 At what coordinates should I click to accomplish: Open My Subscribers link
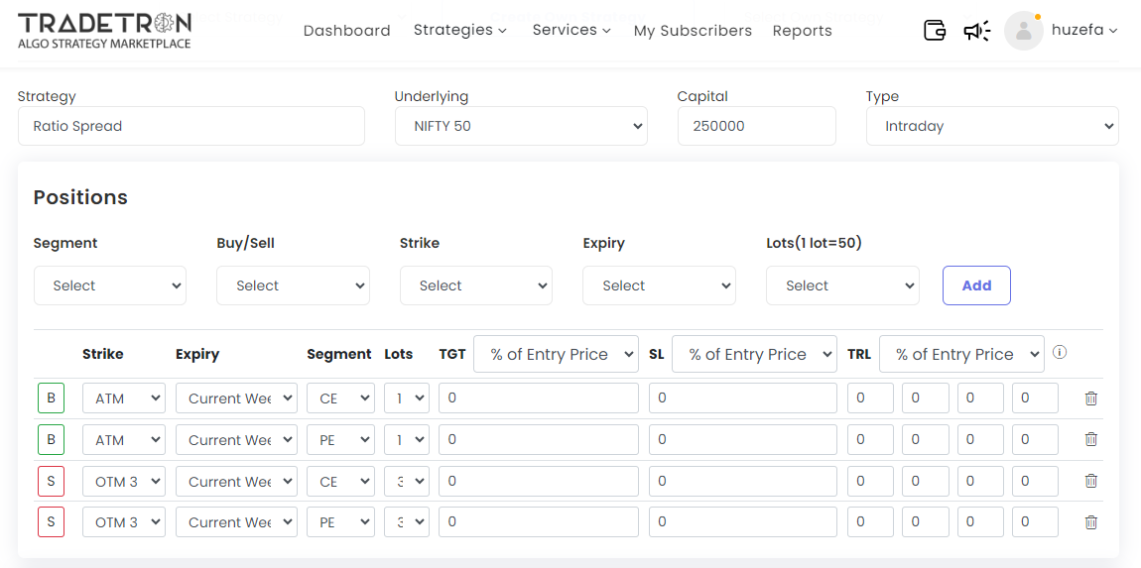pos(693,31)
